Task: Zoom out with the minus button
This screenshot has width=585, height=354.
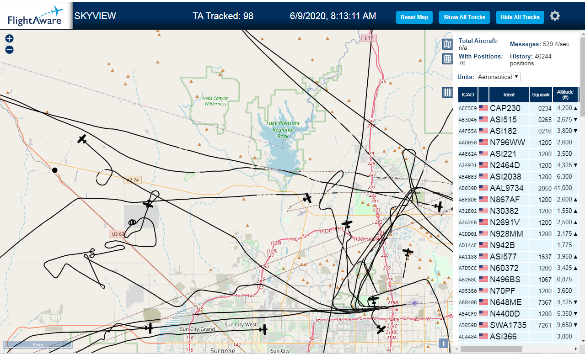Action: click(10, 50)
